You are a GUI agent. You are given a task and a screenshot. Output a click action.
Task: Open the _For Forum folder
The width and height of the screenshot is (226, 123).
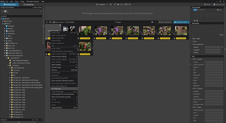tap(15, 70)
